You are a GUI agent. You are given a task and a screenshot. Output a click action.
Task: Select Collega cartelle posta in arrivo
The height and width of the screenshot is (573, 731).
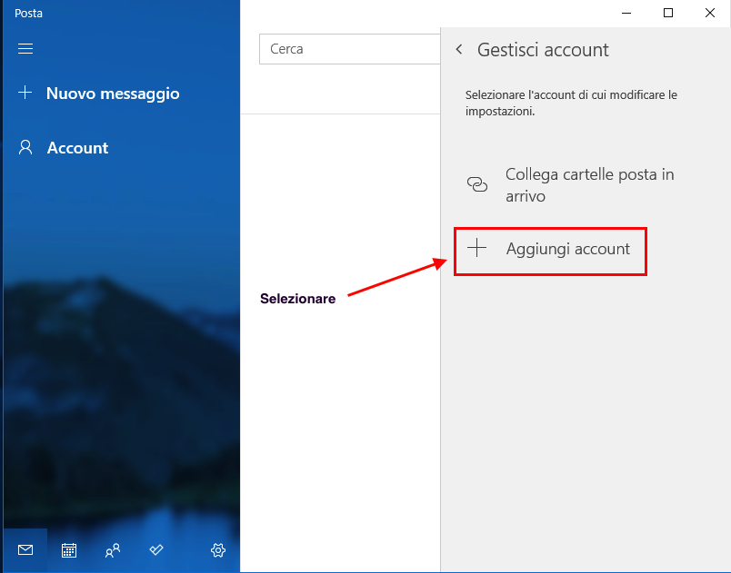(589, 184)
